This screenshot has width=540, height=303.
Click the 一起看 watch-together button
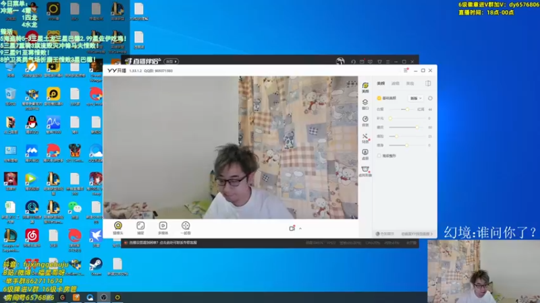click(x=186, y=228)
